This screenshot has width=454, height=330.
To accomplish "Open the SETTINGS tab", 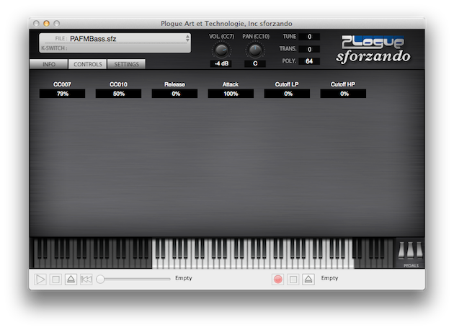I will 126,64.
